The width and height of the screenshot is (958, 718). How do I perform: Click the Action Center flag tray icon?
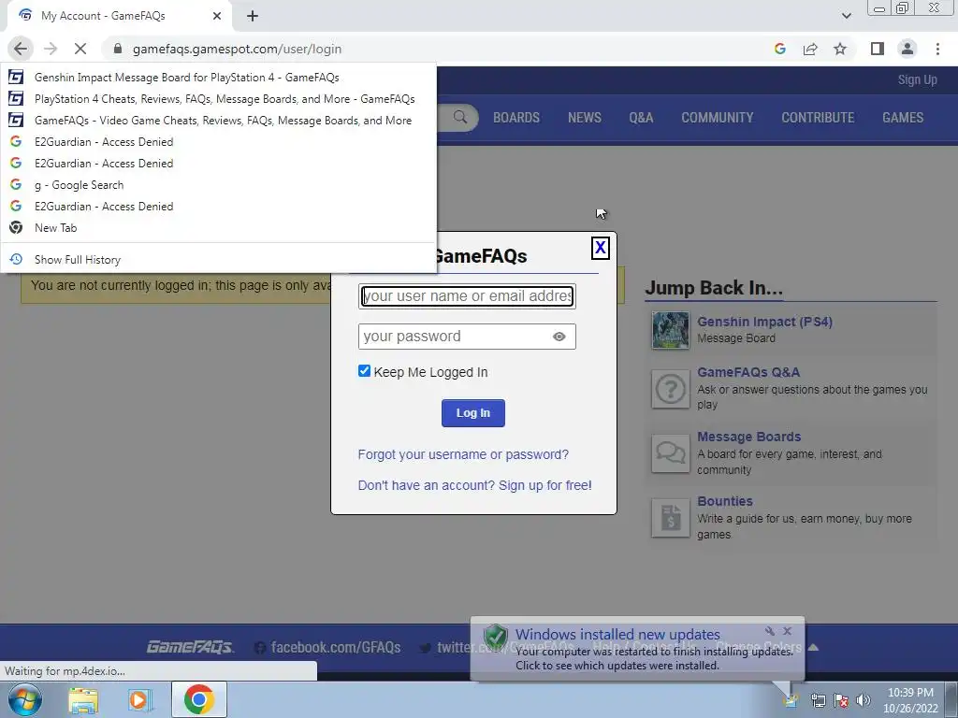(841, 700)
